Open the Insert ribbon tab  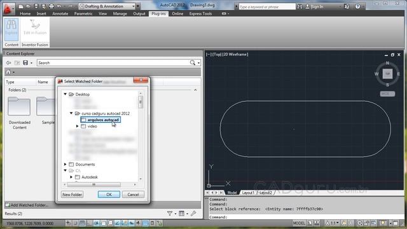point(41,14)
